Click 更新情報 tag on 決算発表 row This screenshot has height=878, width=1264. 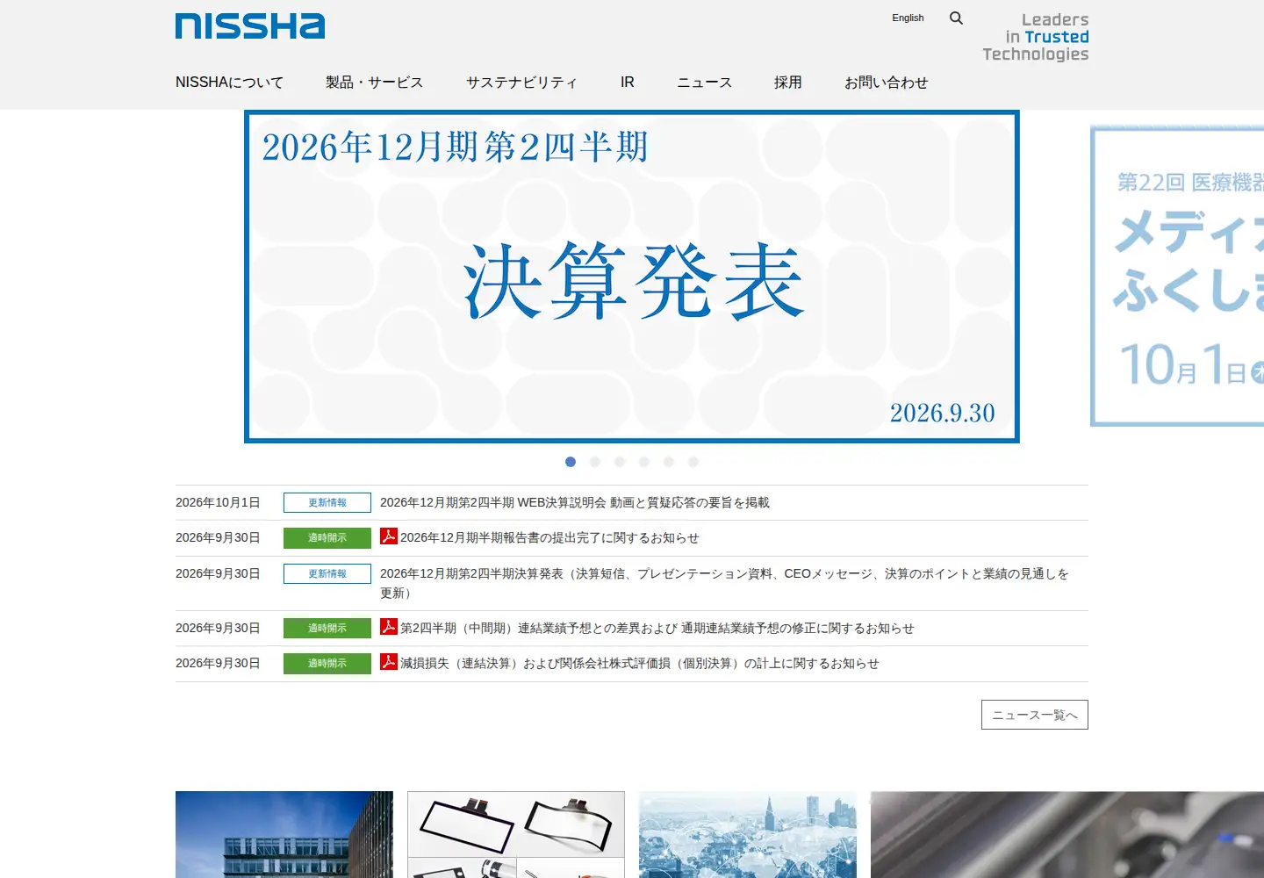coord(327,573)
